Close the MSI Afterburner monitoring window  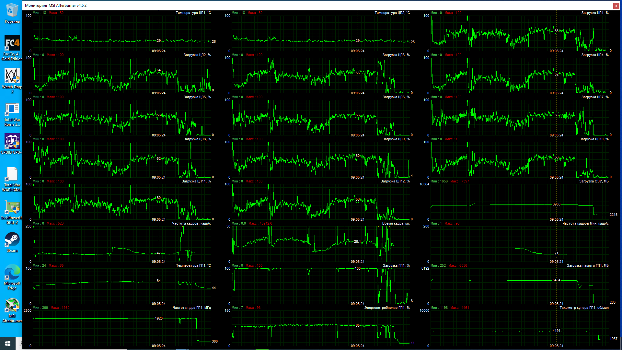(616, 6)
